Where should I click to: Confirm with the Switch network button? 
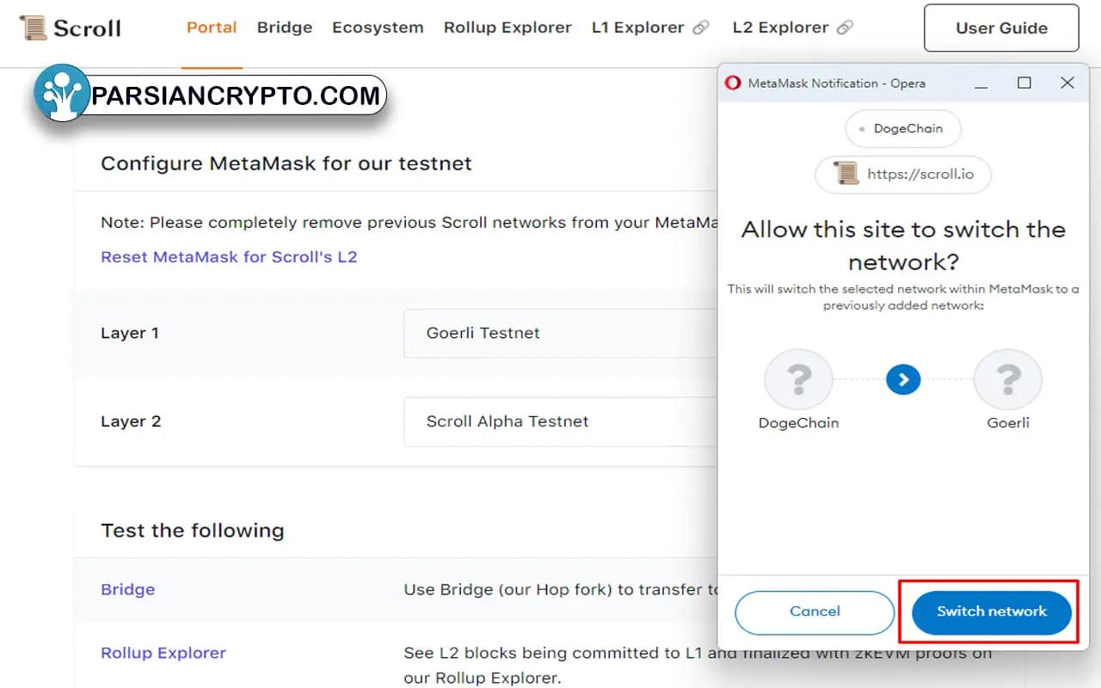992,611
